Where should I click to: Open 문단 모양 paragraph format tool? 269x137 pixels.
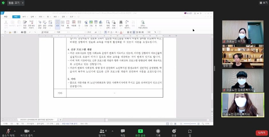click(45, 24)
